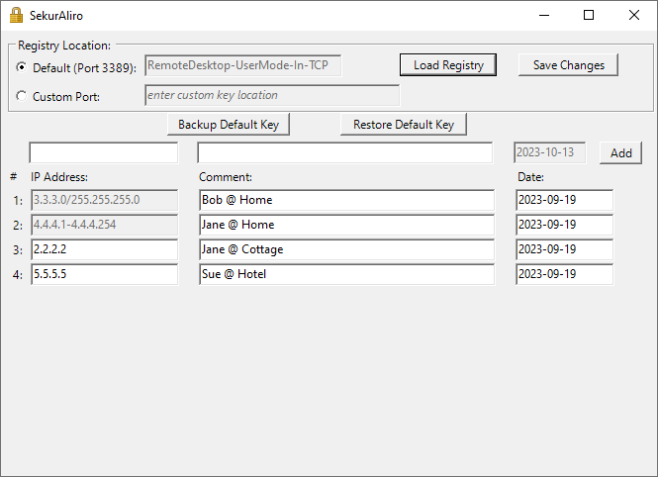Viewport: 658px width, 477px height.
Task: Click the Jane @ Cottage comment field
Action: click(x=346, y=249)
